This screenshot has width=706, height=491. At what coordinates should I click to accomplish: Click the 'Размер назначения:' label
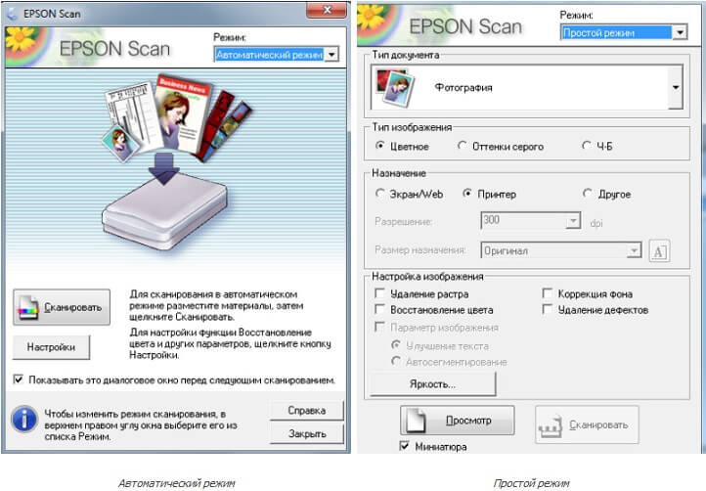(420, 250)
